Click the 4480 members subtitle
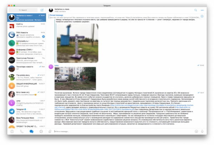The image size is (214, 145). click(x=60, y=11)
